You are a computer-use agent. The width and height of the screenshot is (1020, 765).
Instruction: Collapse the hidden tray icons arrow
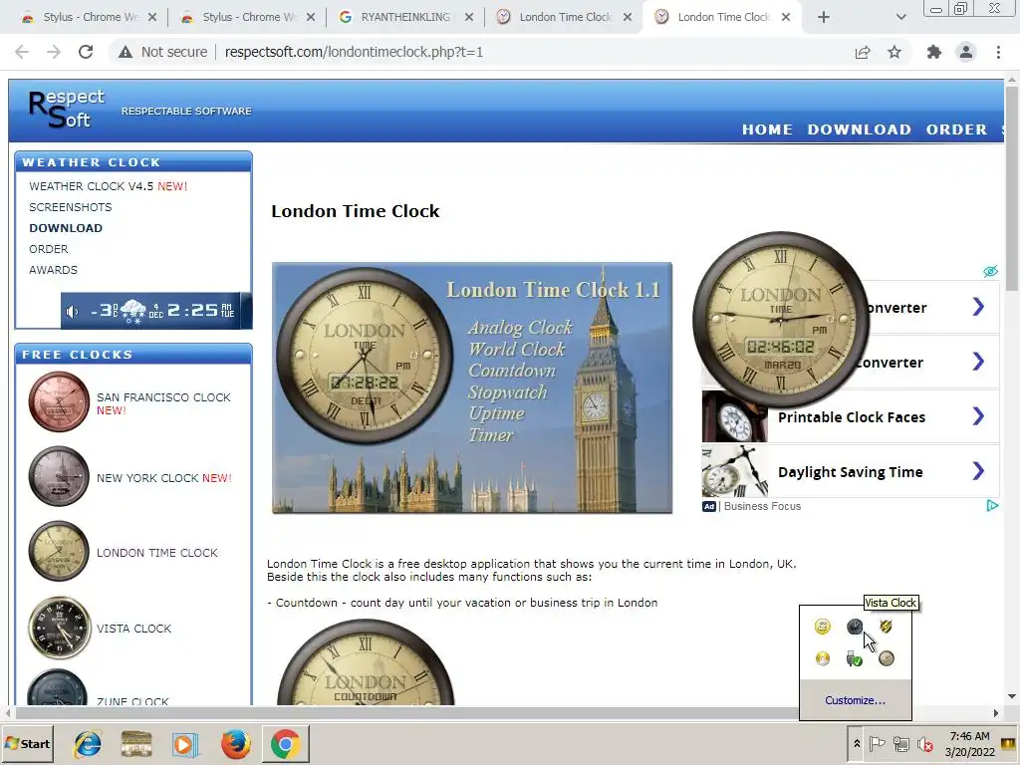[857, 743]
